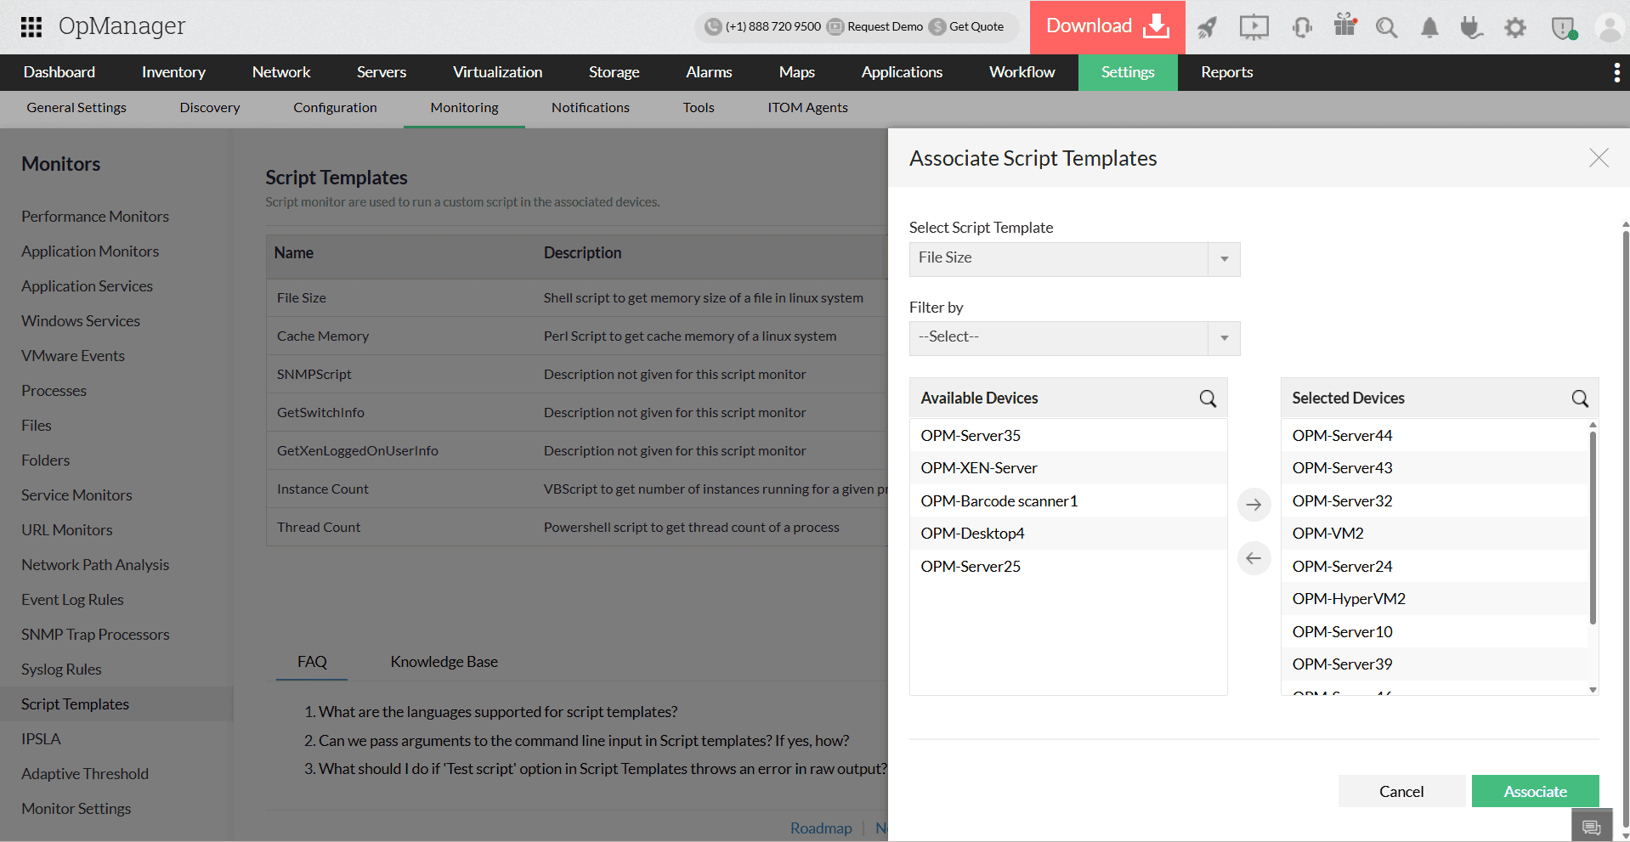The image size is (1630, 842).
Task: Open the live chat icon at bottom right
Action: [x=1593, y=823]
